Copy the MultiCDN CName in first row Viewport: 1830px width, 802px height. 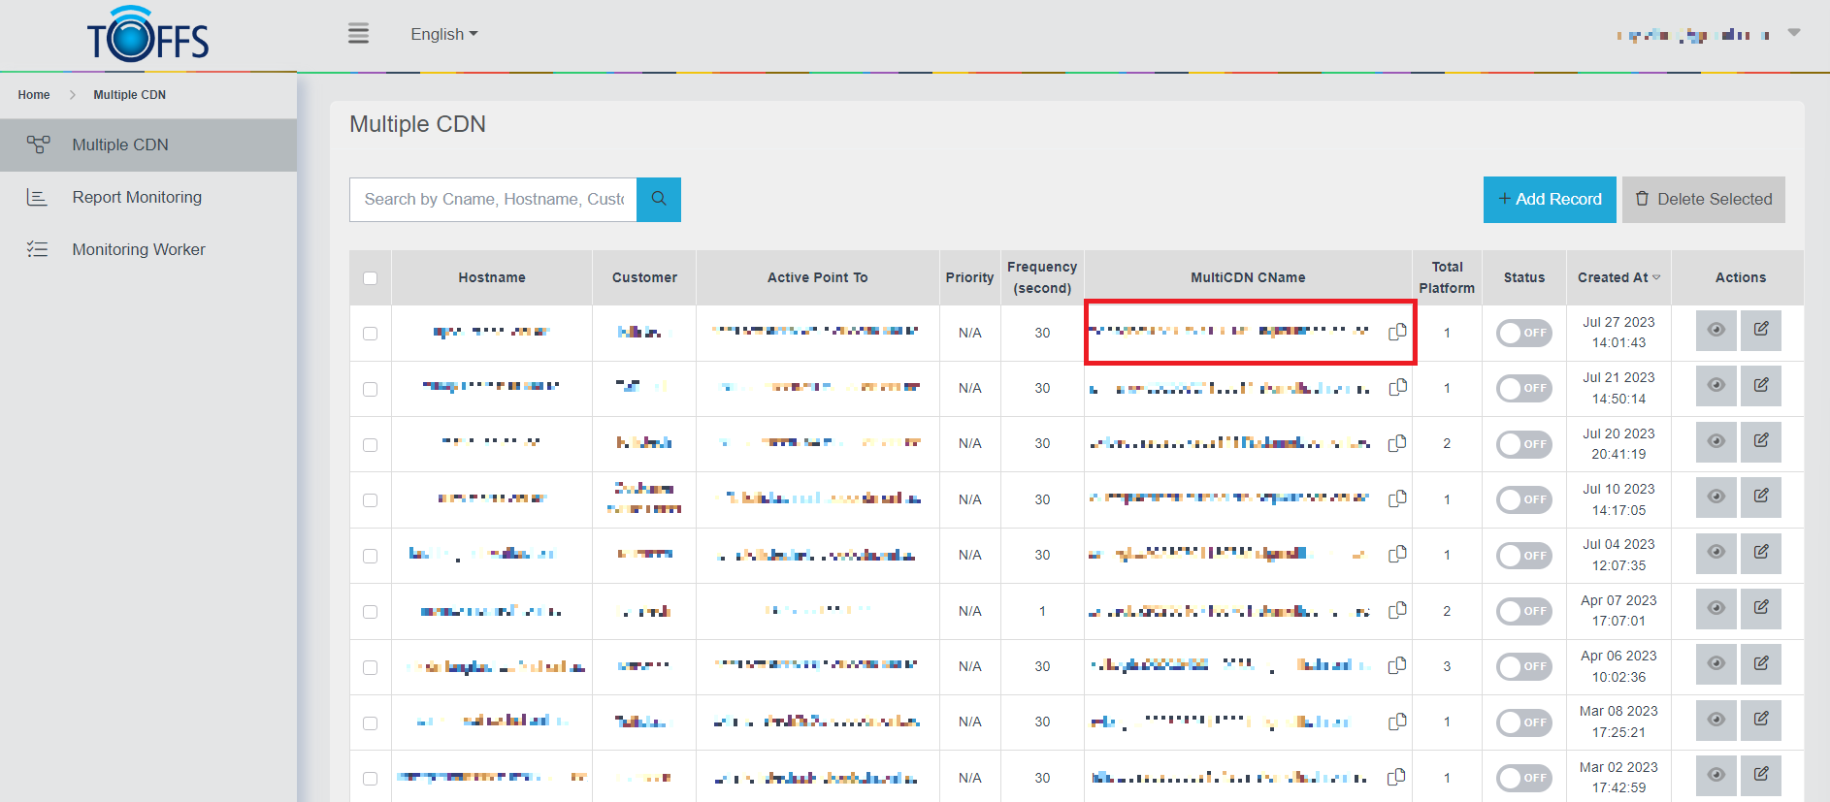tap(1397, 332)
